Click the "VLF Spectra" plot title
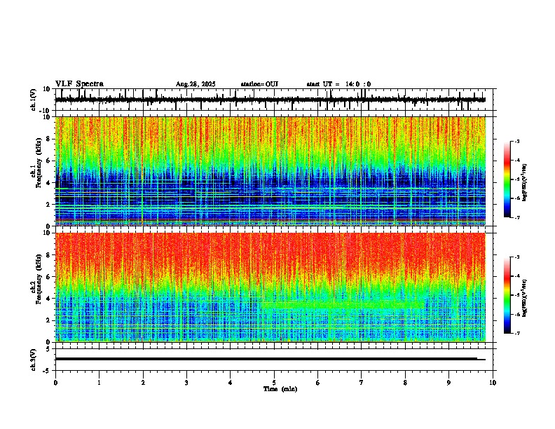Viewport: 555px width, 429px height. tap(79, 84)
